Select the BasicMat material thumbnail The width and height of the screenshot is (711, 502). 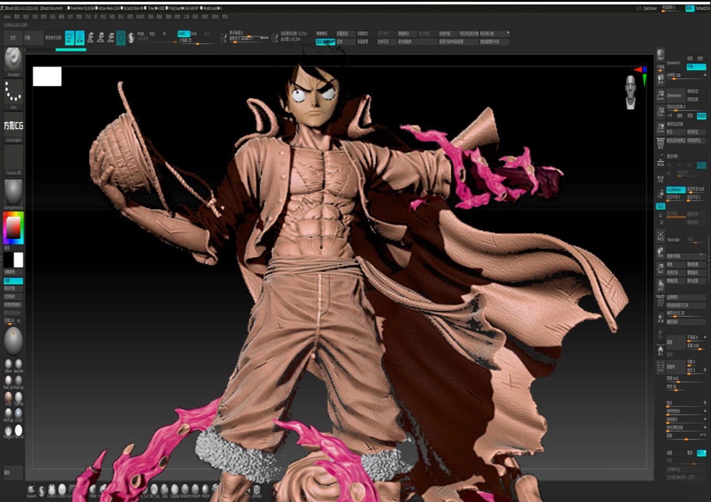coord(18,365)
